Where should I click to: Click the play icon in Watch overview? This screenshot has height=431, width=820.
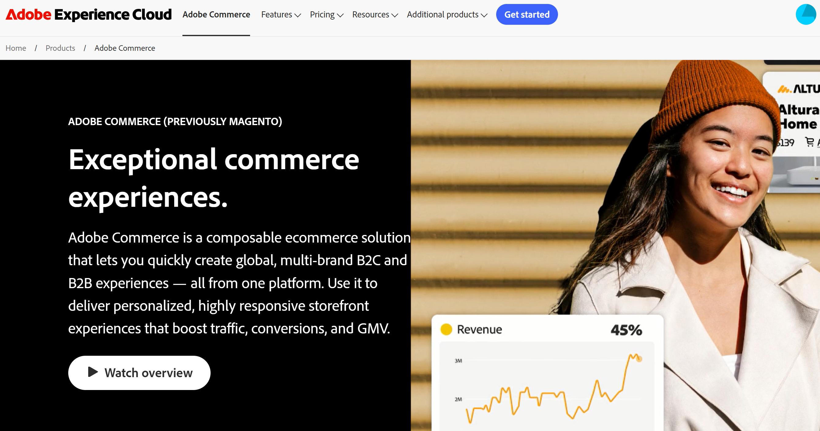pyautogui.click(x=93, y=372)
